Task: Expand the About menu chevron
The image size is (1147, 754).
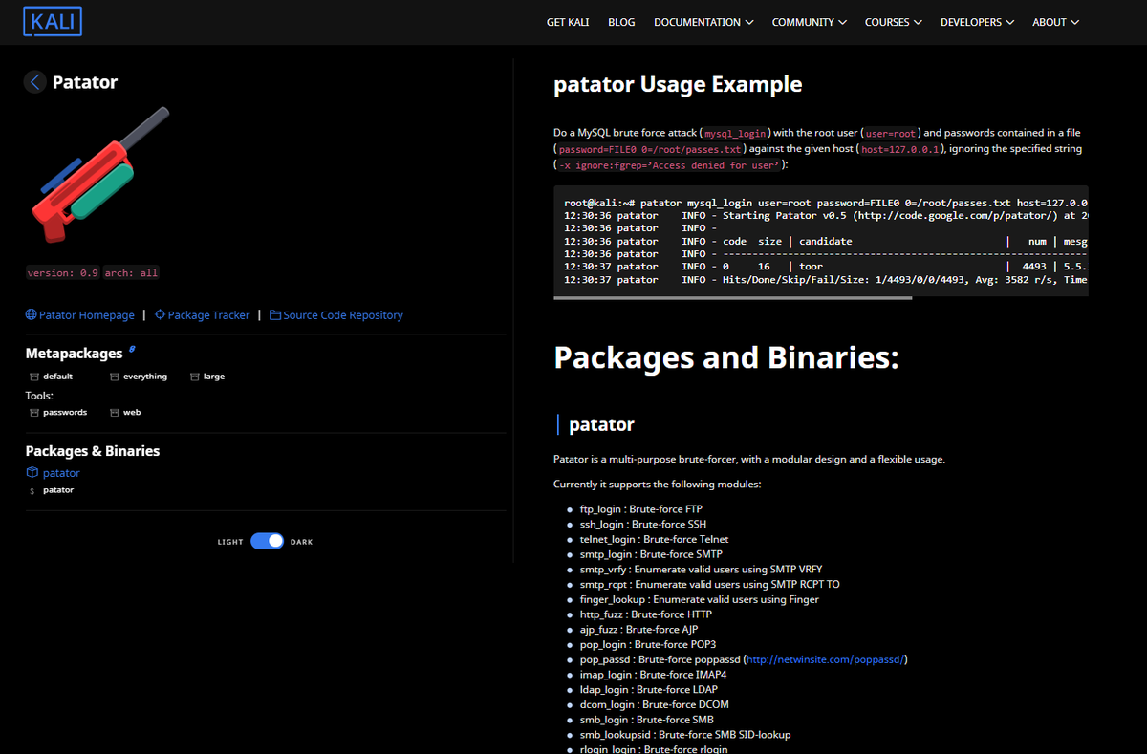Action: pos(1075,22)
